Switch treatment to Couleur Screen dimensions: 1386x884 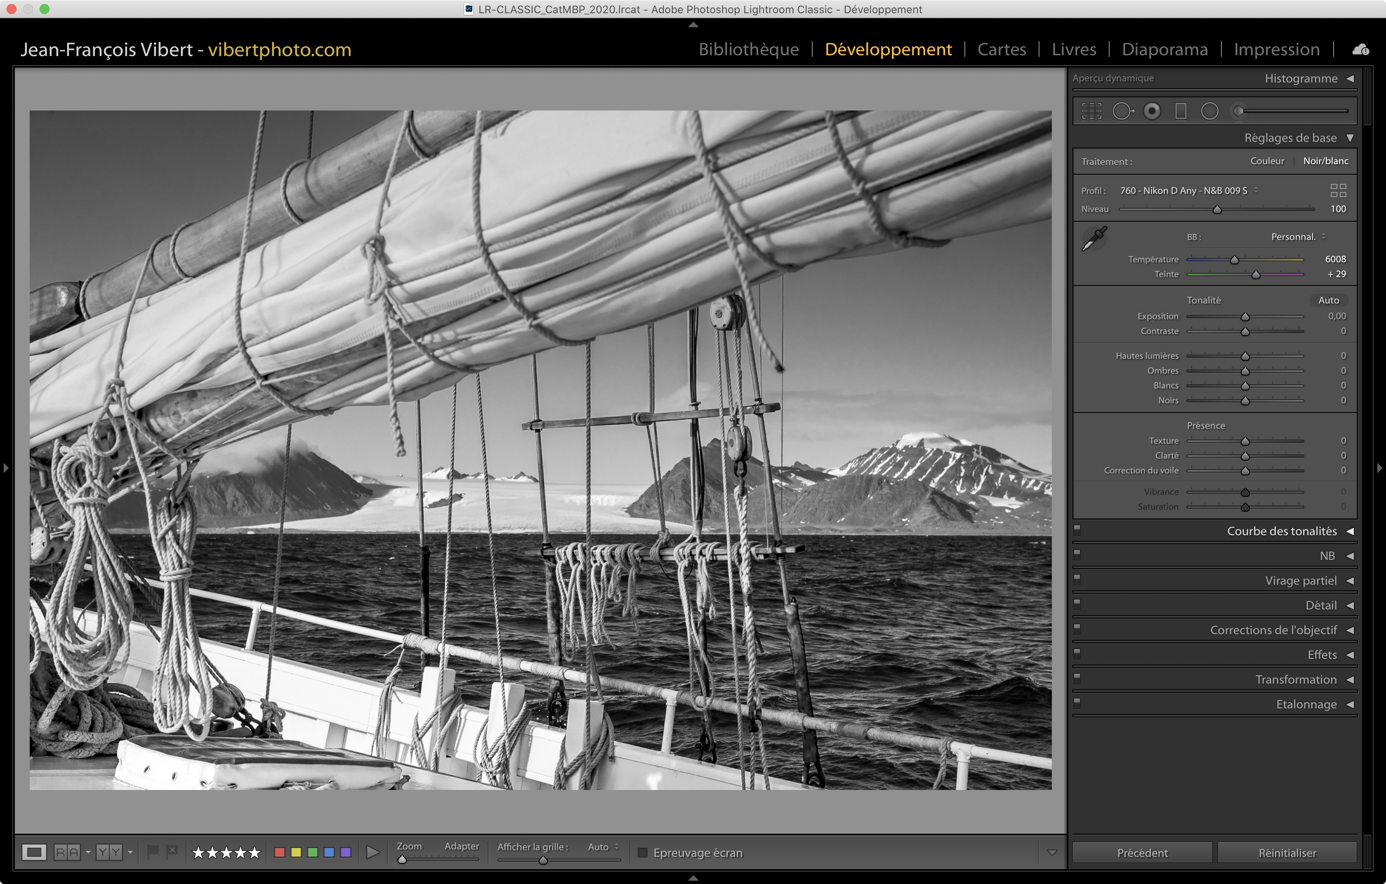1267,161
